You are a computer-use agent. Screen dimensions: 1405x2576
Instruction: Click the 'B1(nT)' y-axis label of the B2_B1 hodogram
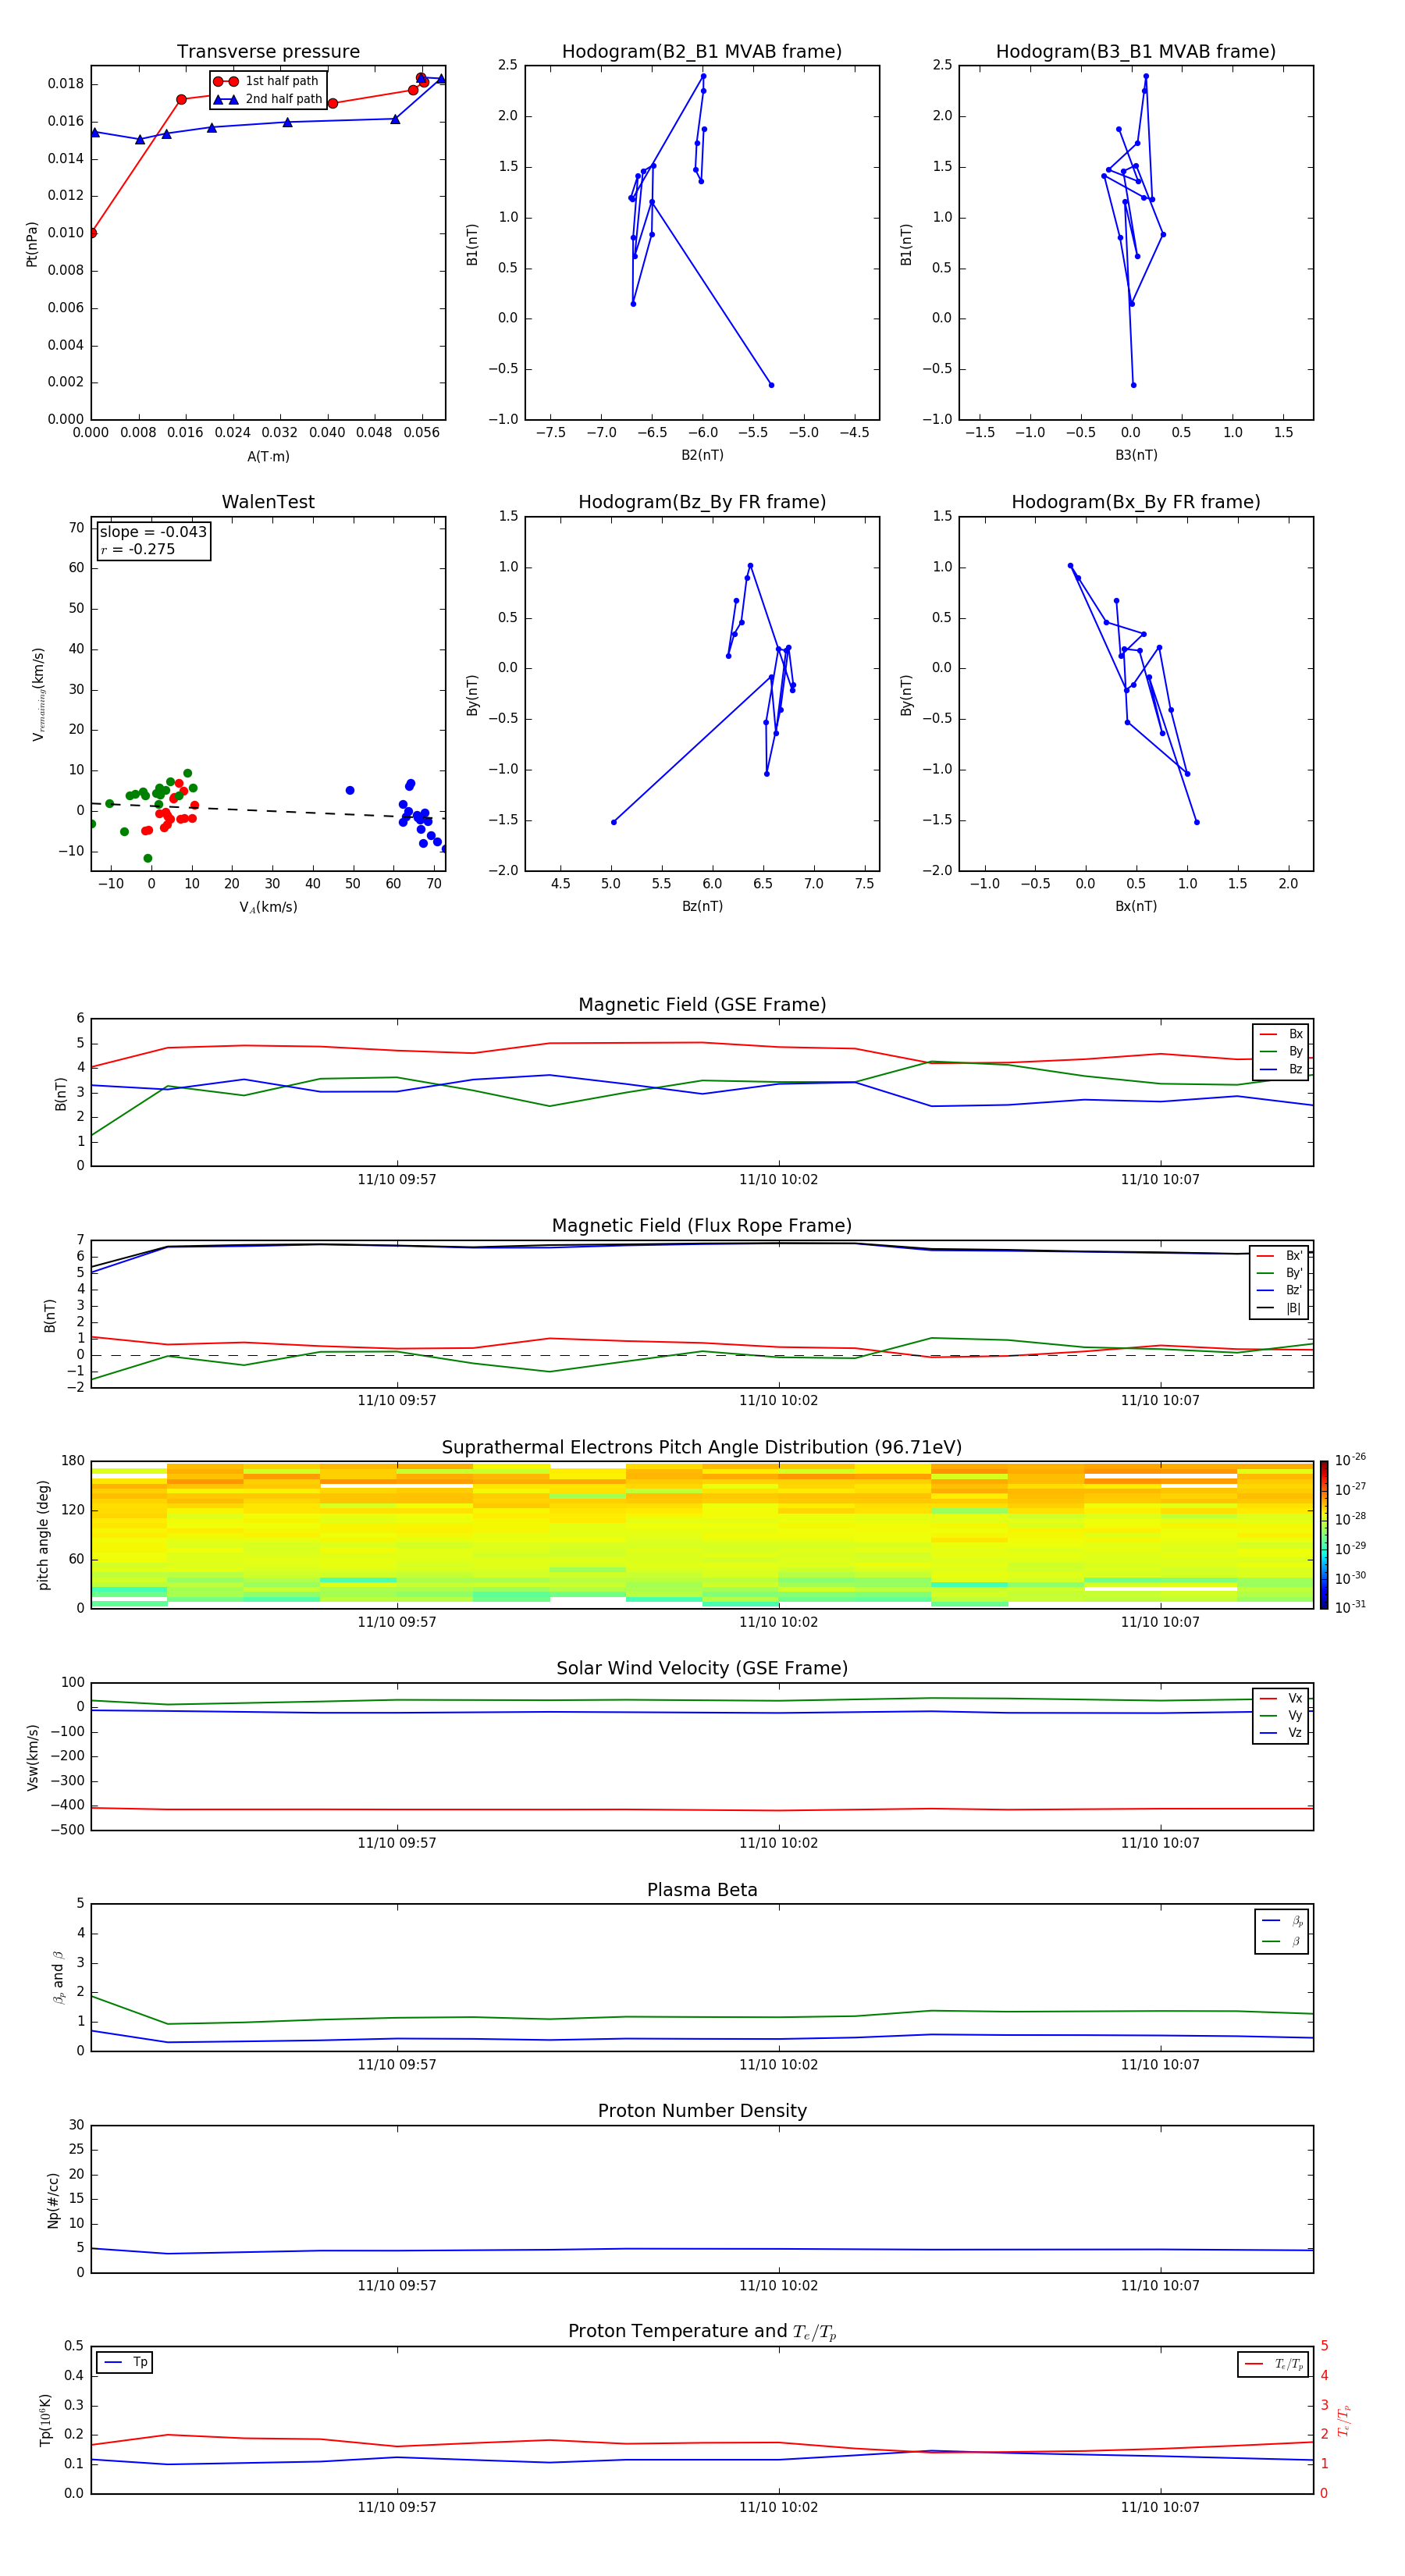pyautogui.click(x=472, y=244)
